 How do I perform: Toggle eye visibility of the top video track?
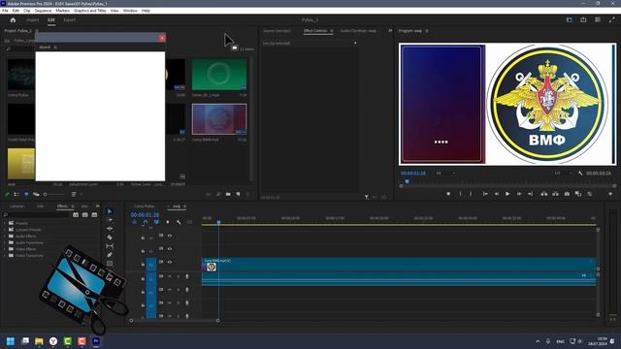[x=170, y=236]
